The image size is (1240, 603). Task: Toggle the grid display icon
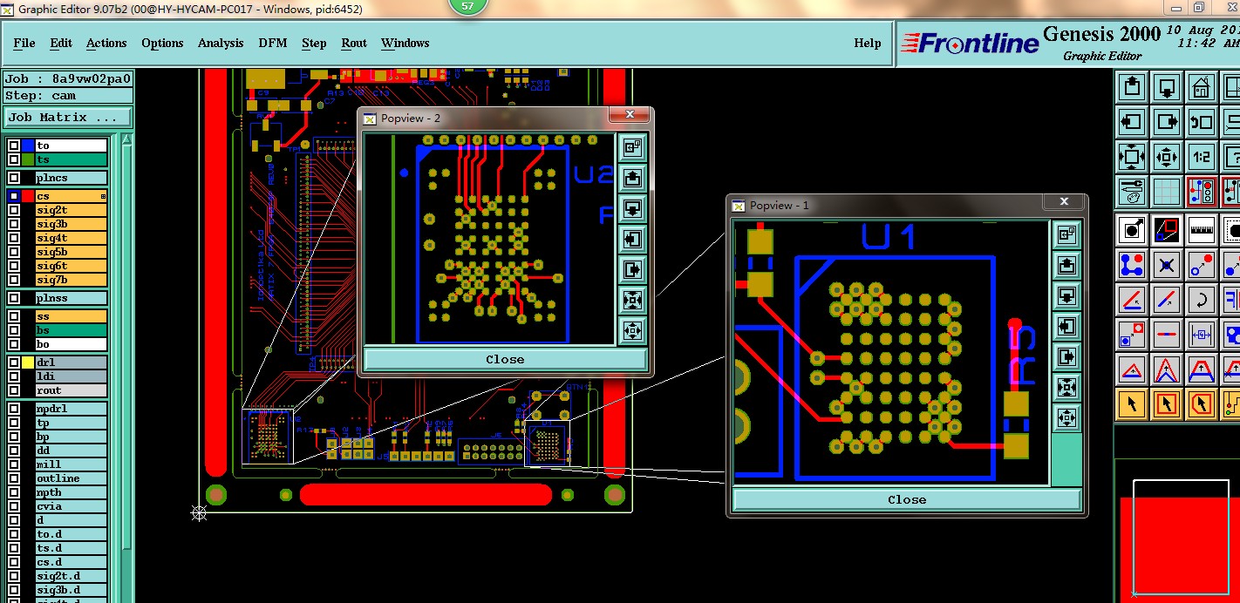coord(1166,193)
